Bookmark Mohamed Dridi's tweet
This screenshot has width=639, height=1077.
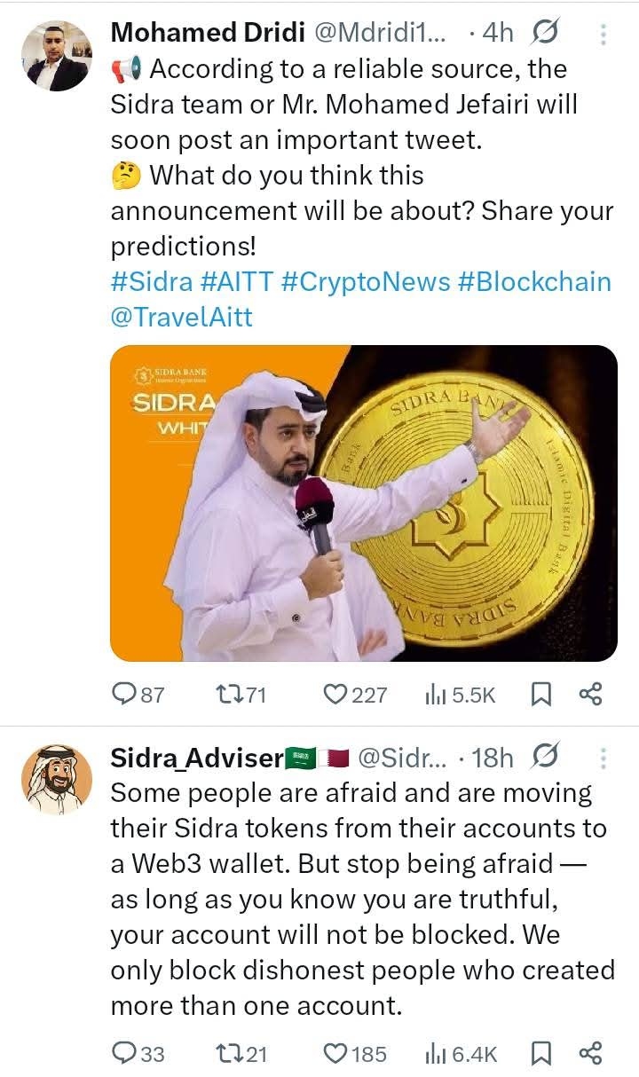point(540,694)
